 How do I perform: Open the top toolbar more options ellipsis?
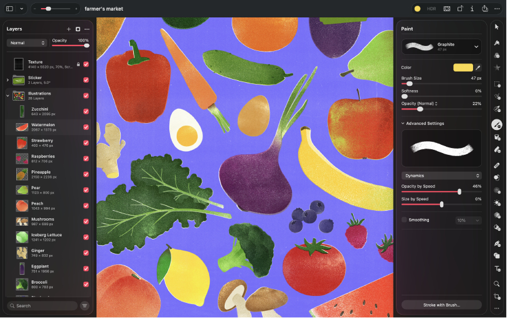(498, 9)
